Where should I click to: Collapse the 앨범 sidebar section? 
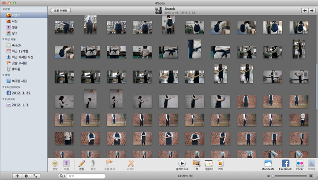click(x=3, y=75)
